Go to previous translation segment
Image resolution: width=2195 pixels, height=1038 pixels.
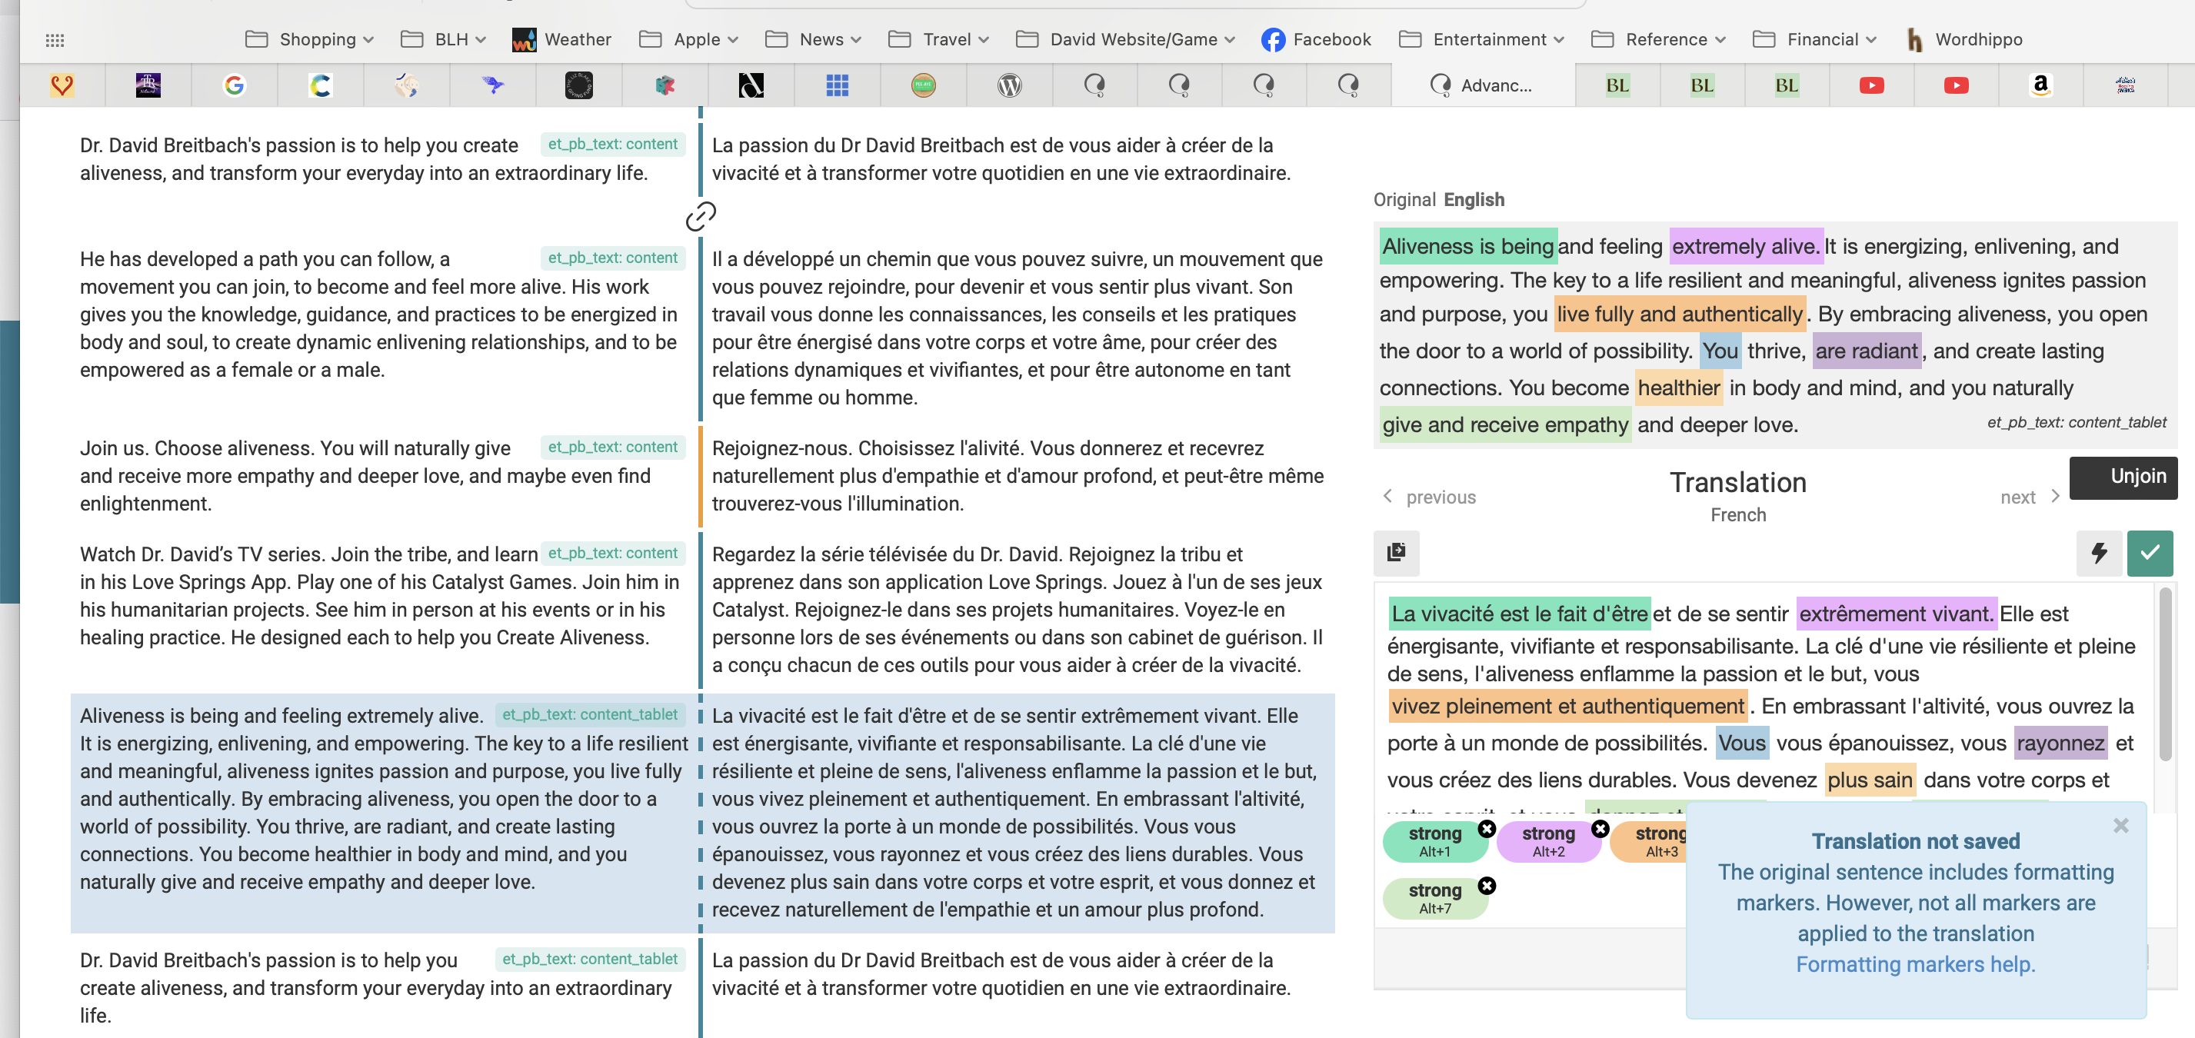pos(1429,497)
